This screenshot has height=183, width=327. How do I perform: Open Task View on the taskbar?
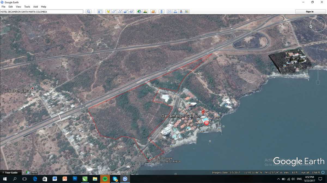tap(25, 179)
